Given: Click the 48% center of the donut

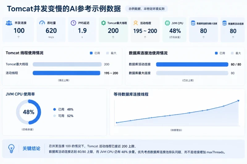Looking at the screenshot, I should pos(28,112).
